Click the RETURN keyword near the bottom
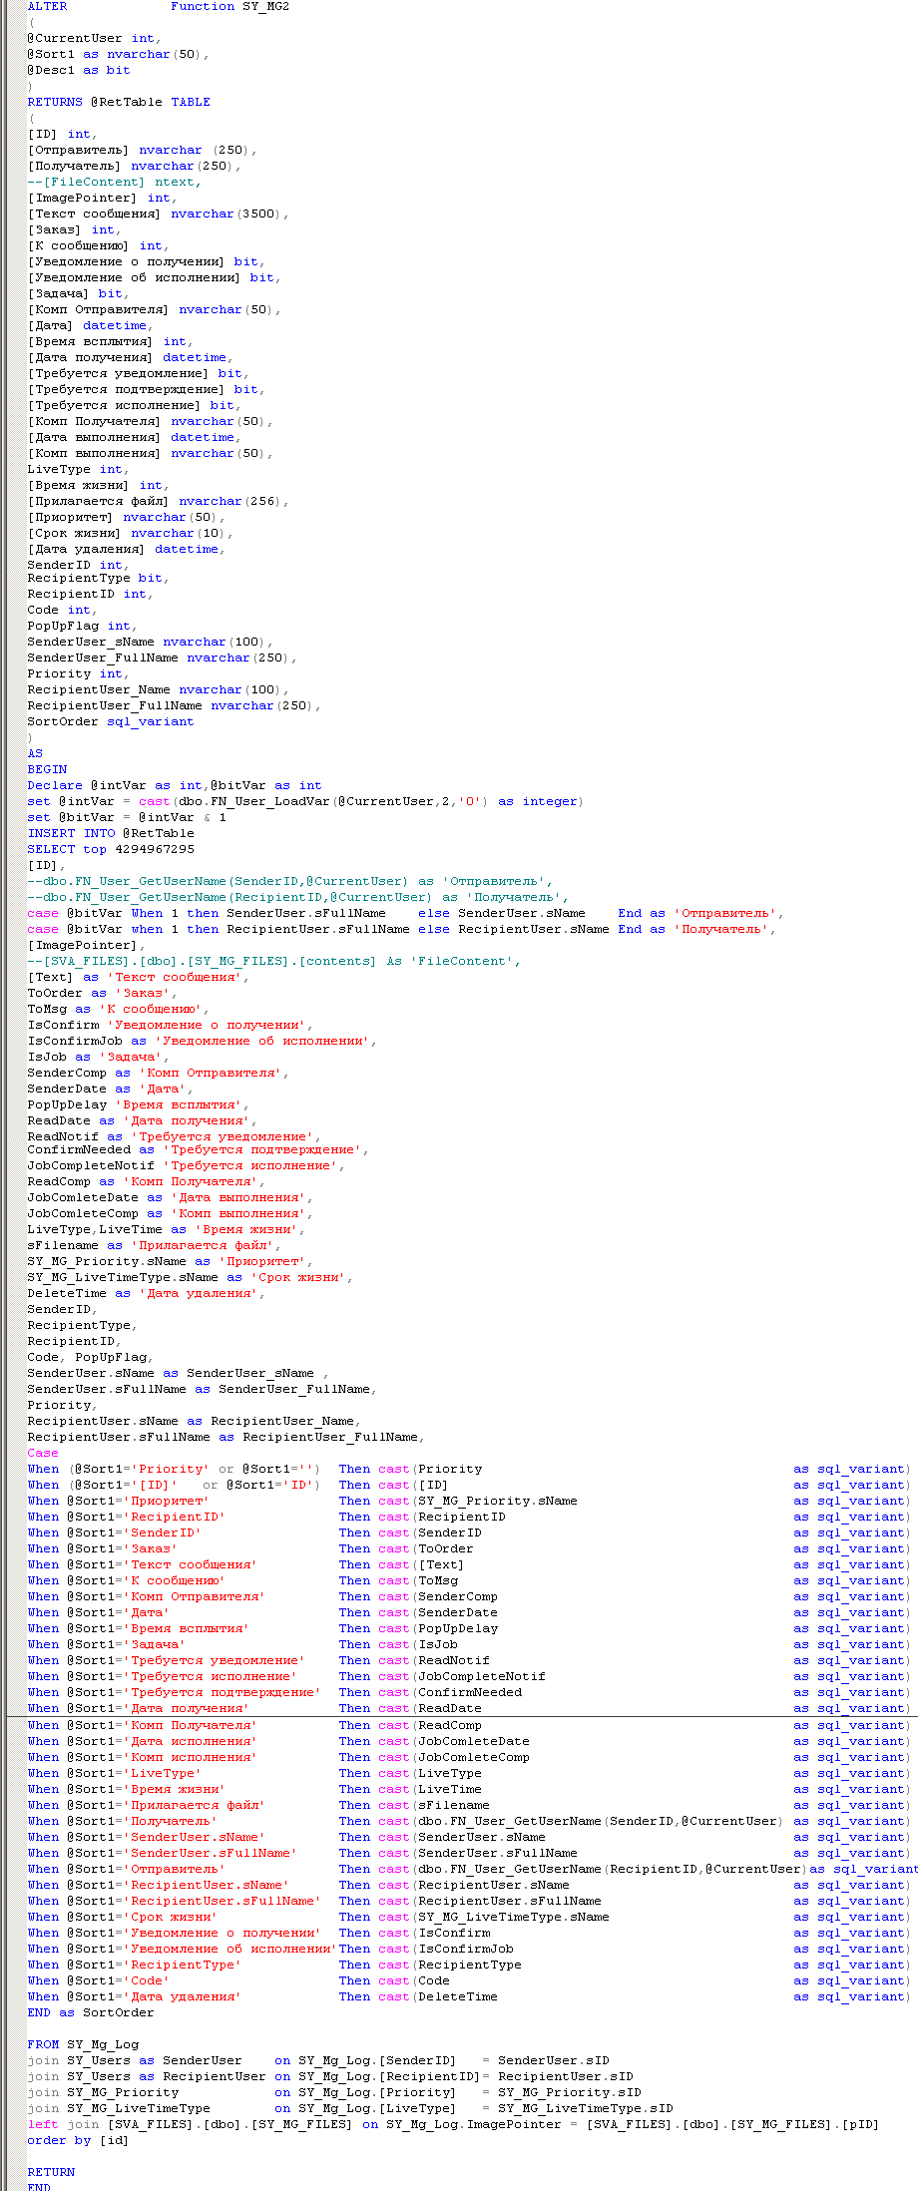The width and height of the screenshot is (918, 2191). pos(51,2172)
